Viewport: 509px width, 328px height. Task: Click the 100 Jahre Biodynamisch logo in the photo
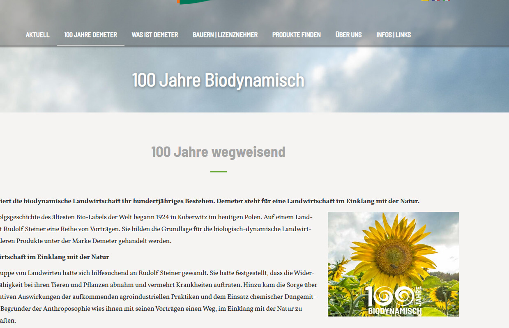coord(395,300)
